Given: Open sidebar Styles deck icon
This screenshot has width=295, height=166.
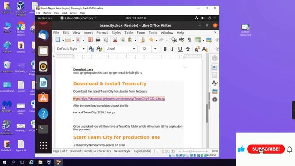Looking at the screenshot, I should coord(215,83).
